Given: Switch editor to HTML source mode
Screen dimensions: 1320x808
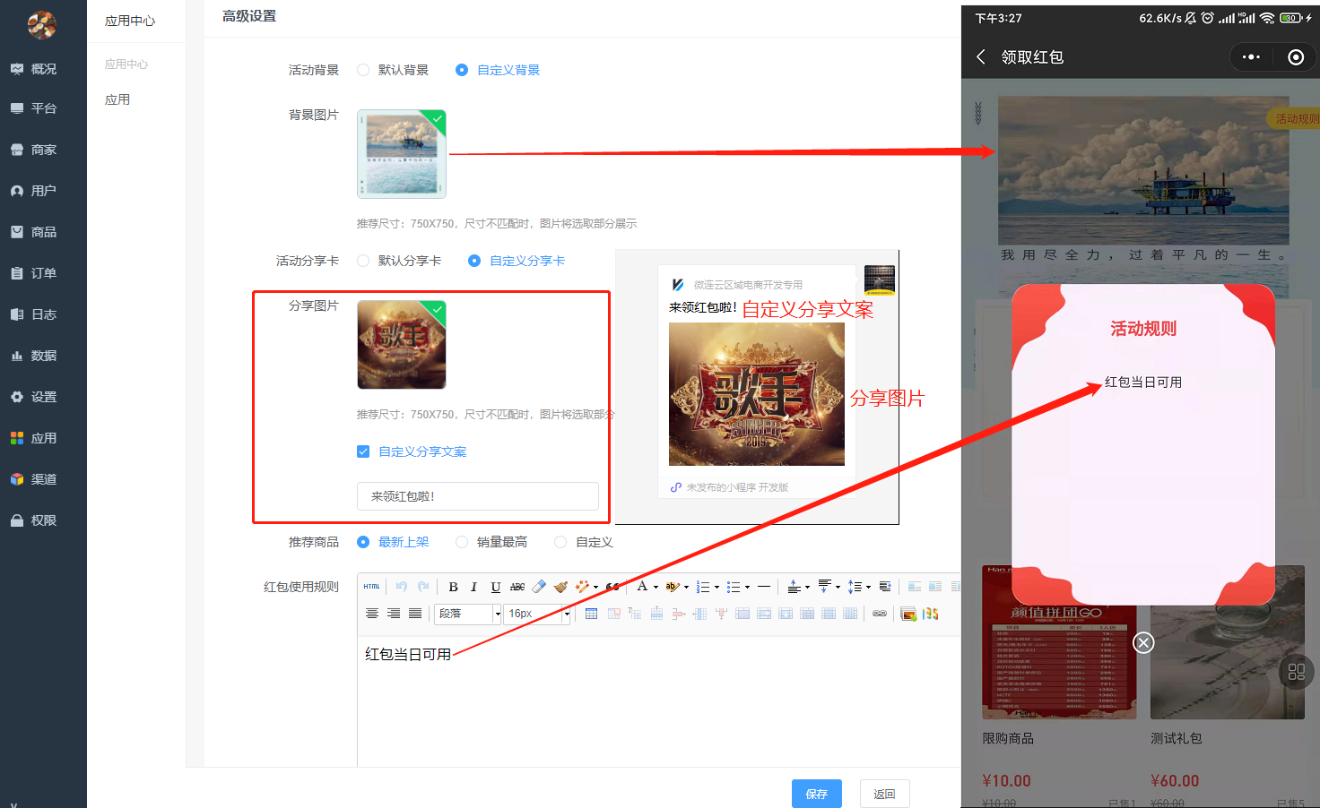Looking at the screenshot, I should coord(372,587).
